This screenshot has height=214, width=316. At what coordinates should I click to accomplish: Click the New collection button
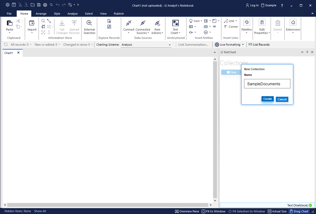tap(231, 72)
